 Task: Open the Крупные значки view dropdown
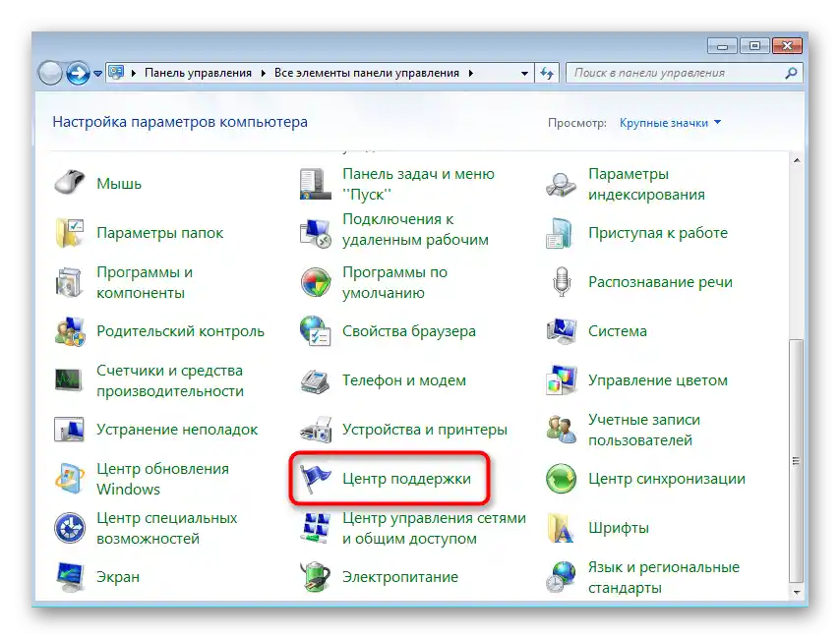(670, 123)
